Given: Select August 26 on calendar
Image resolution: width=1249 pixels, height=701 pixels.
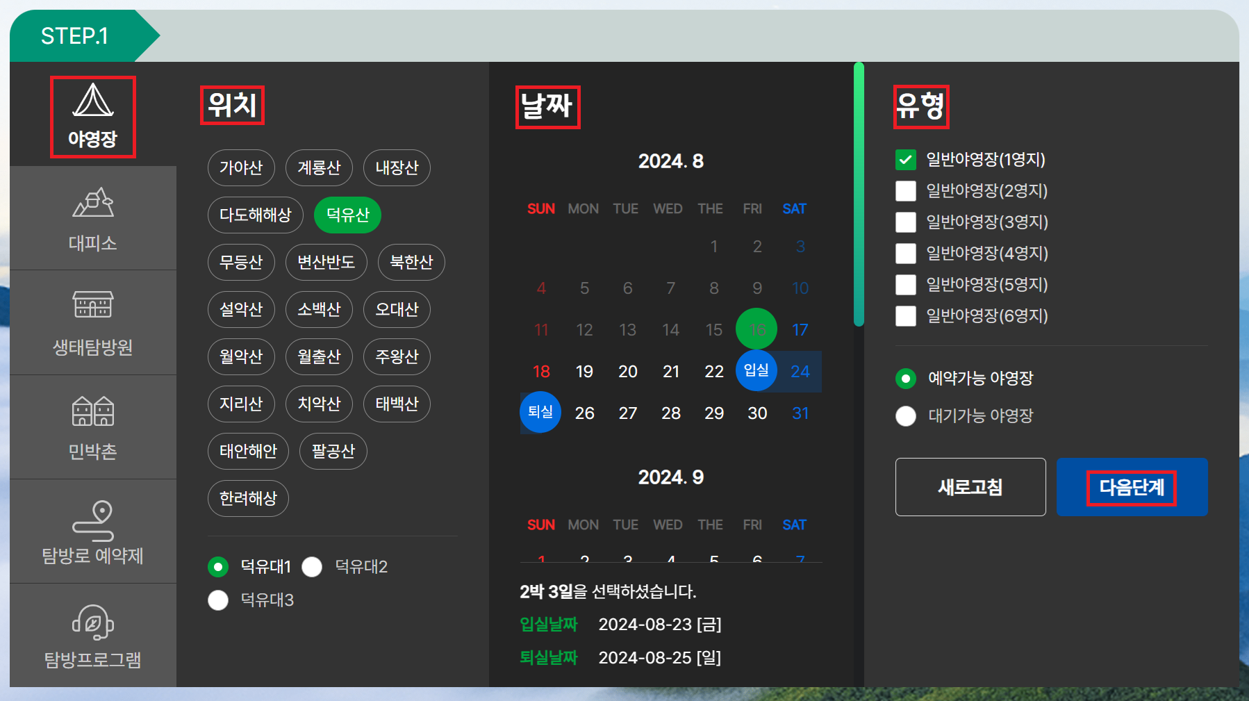Looking at the screenshot, I should click(x=584, y=413).
